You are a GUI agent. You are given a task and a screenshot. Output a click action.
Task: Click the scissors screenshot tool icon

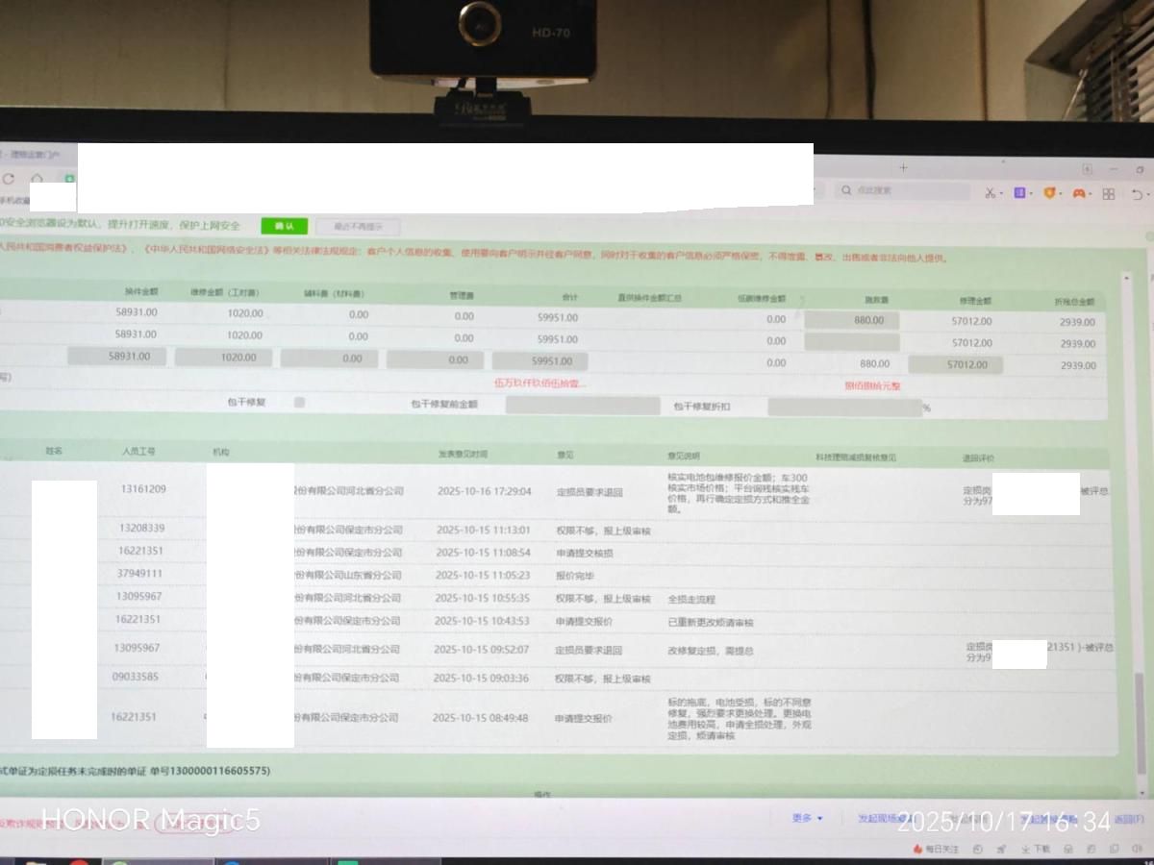(x=989, y=193)
